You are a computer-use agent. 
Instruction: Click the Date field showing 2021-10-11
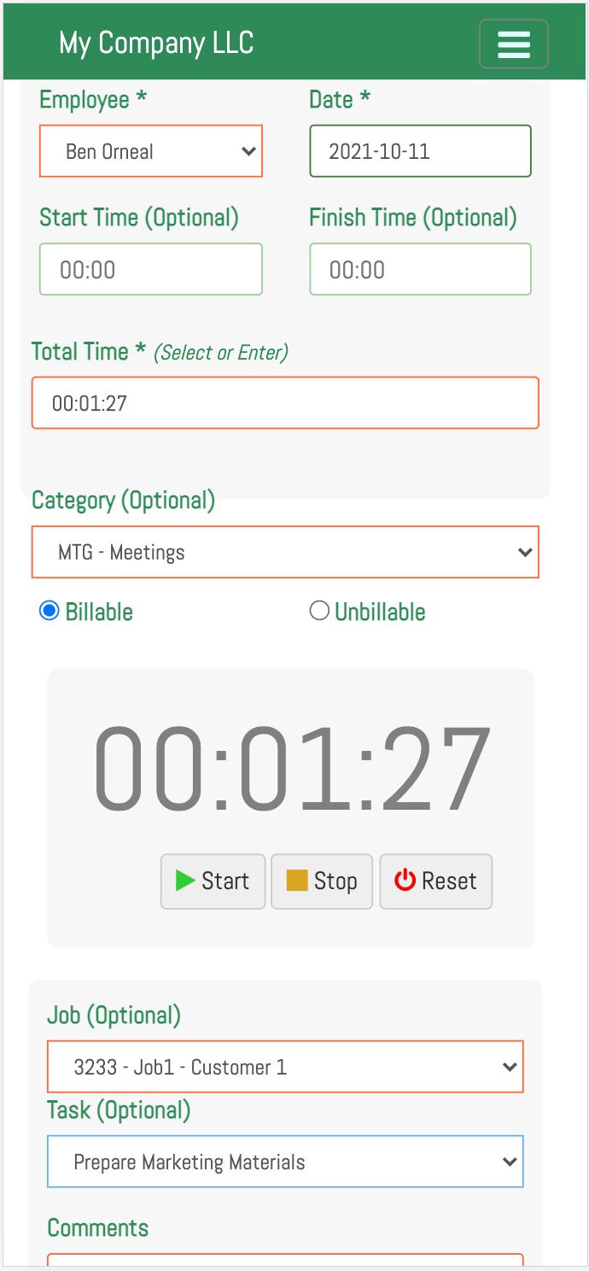point(420,151)
